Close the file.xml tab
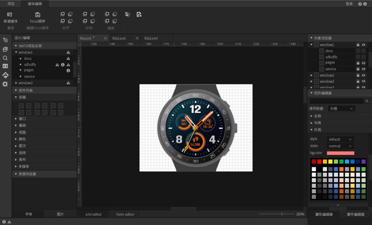 pos(105,38)
